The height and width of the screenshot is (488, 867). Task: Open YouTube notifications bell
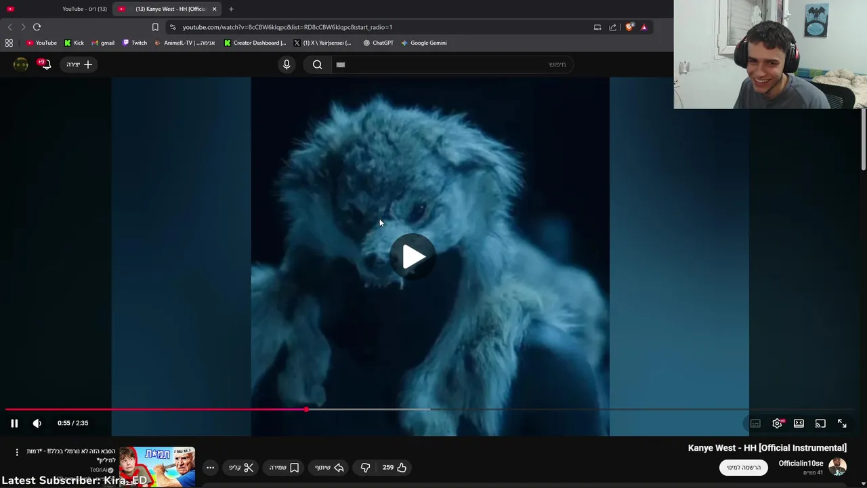click(45, 64)
